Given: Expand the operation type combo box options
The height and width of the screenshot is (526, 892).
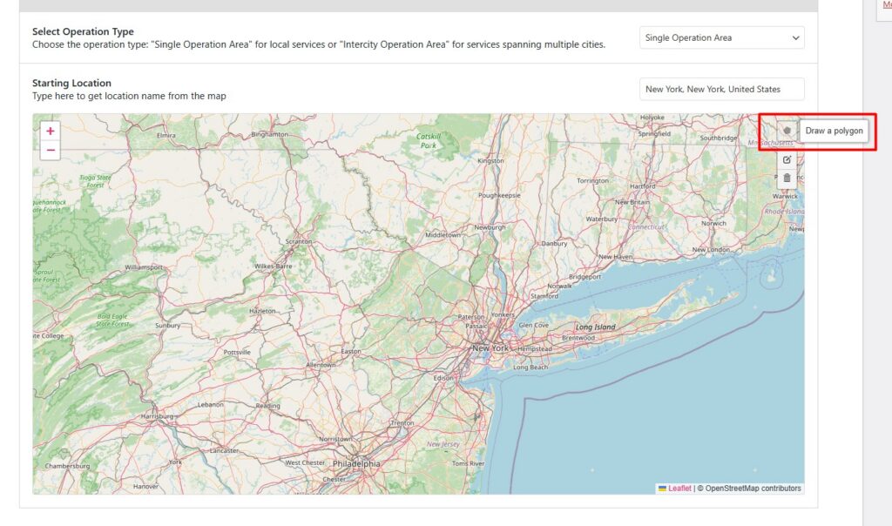Looking at the screenshot, I should [x=721, y=37].
